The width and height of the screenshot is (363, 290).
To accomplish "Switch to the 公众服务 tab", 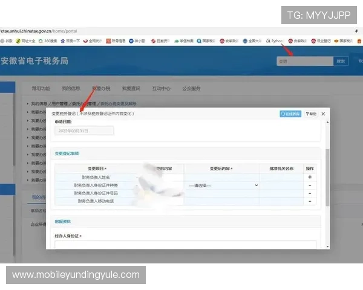I will [x=191, y=88].
